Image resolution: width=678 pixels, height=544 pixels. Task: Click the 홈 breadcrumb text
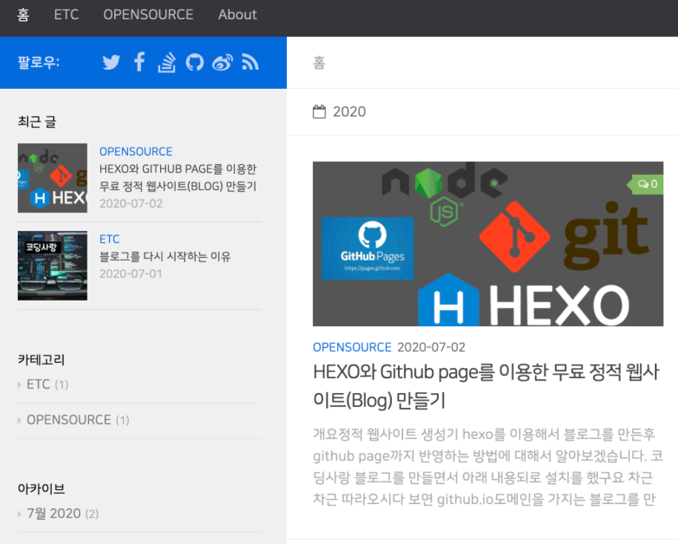point(319,63)
